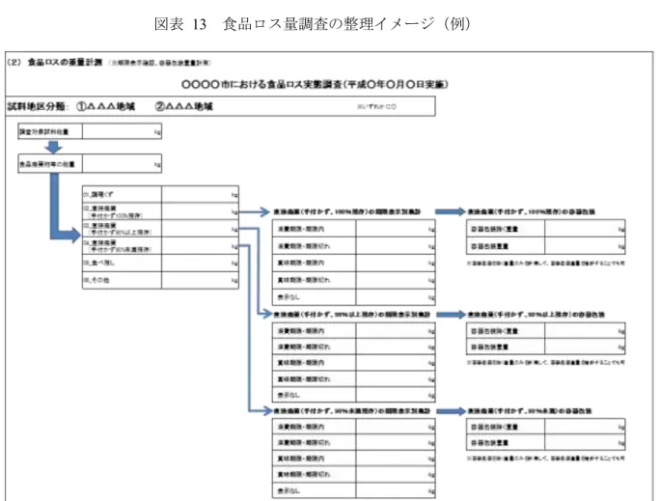Click the kg value field for 01_調理くず
Image resolution: width=659 pixels, height=501 pixels.
200,194
